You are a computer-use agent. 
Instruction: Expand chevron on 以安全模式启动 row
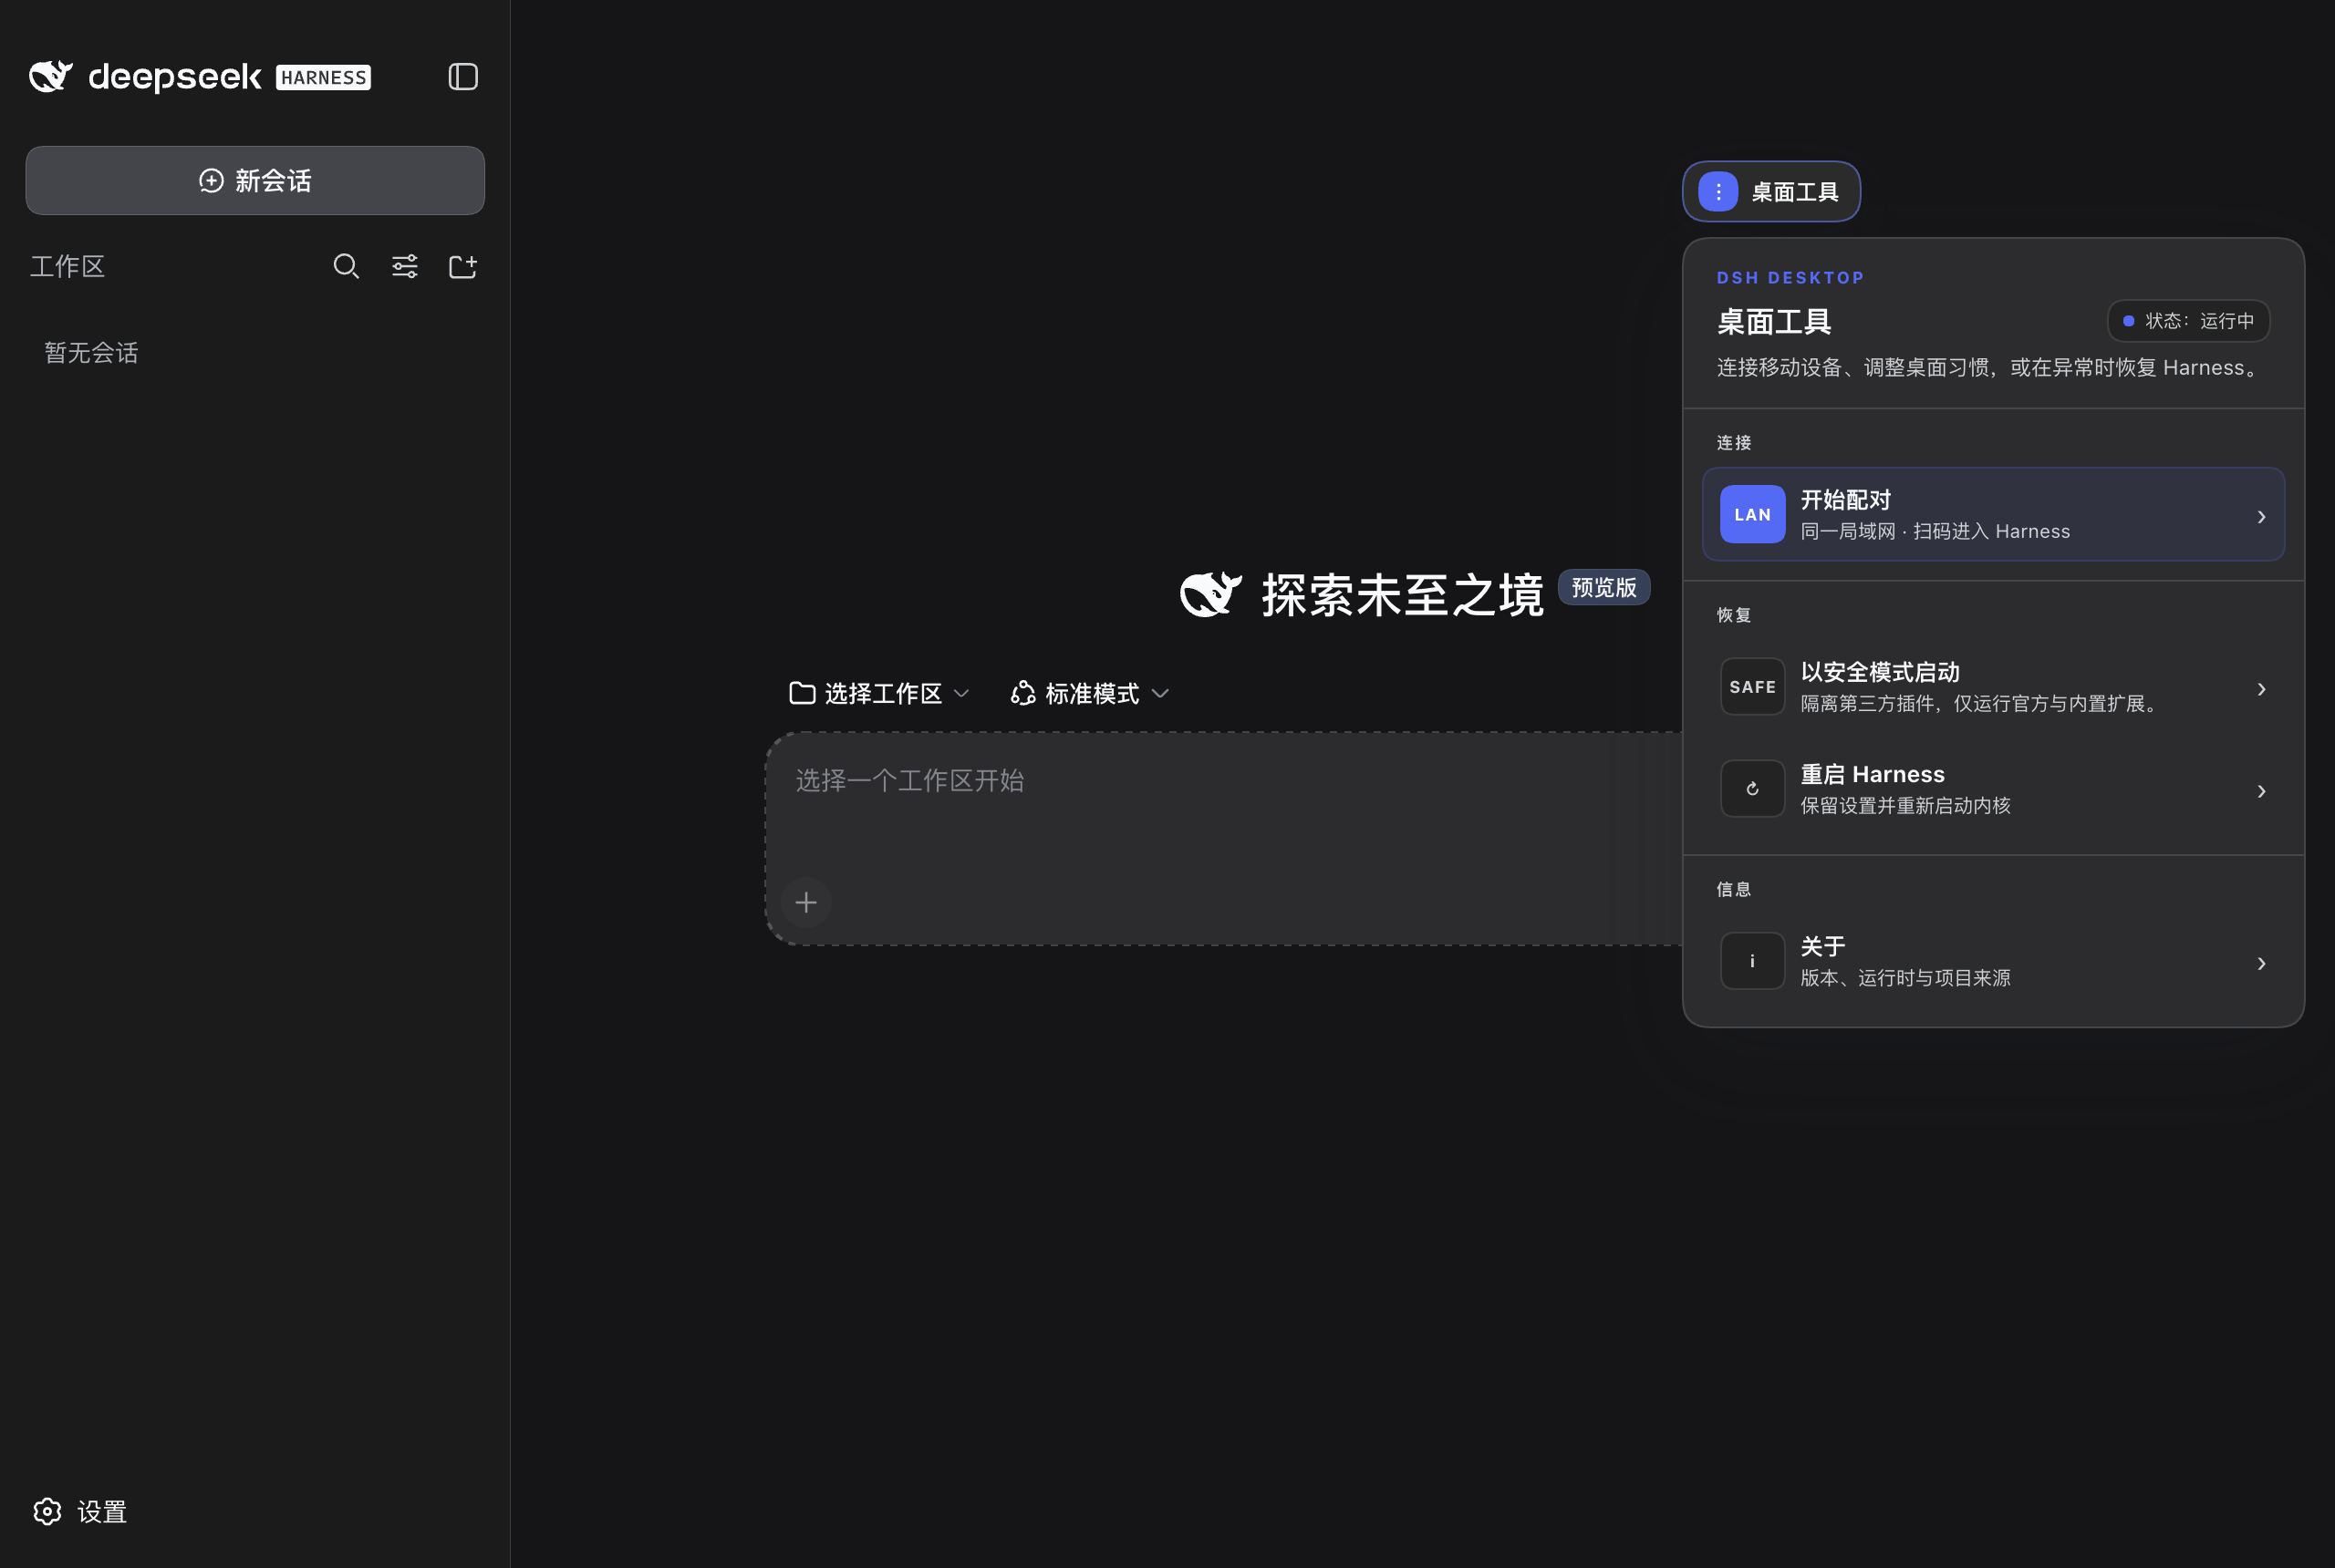[x=2261, y=689]
